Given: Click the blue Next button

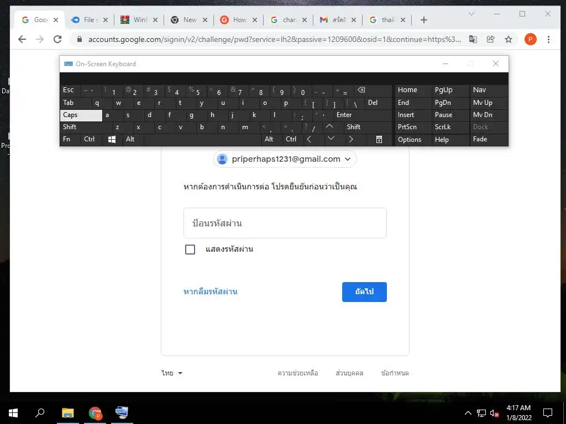Looking at the screenshot, I should point(364,292).
